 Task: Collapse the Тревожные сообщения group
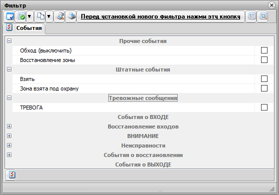click(x=9, y=98)
